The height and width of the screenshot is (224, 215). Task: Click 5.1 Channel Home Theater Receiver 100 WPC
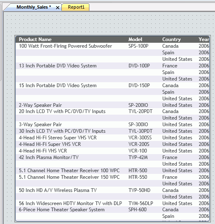69,171
